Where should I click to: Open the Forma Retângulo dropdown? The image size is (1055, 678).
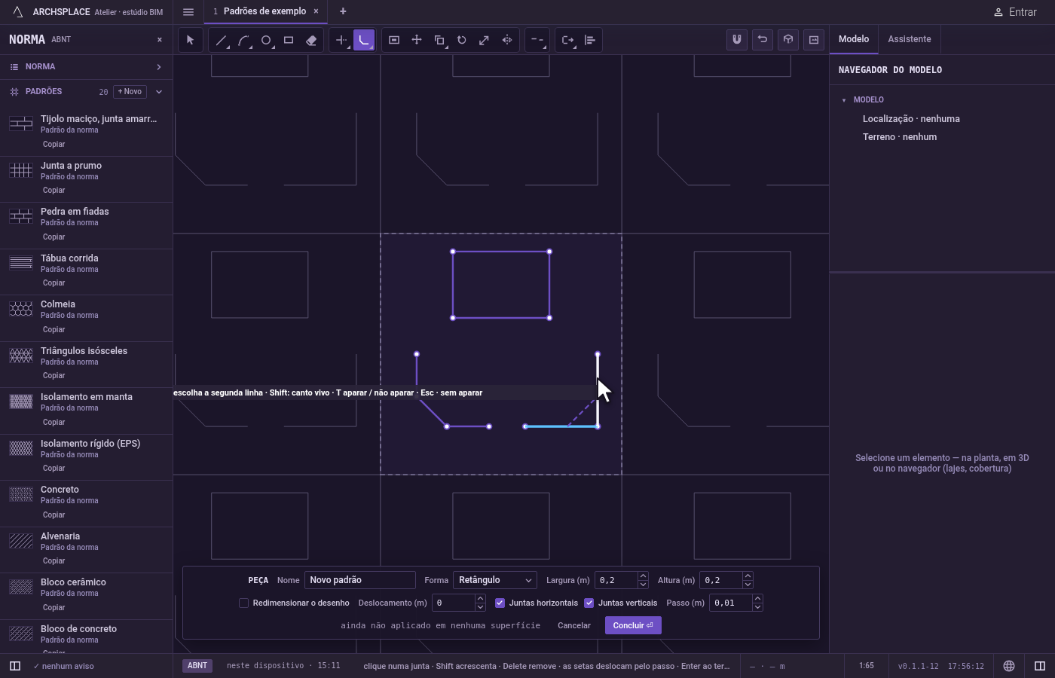coord(495,580)
